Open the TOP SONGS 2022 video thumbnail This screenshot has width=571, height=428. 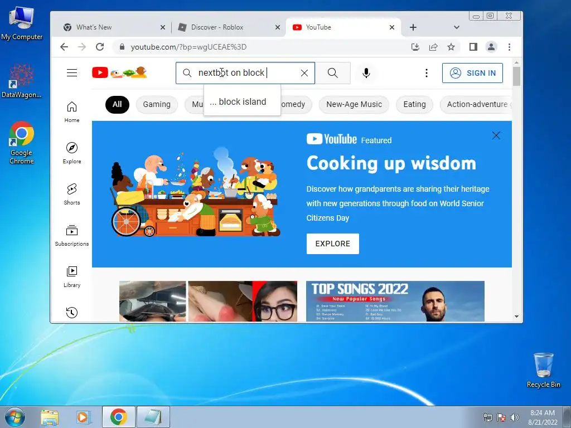point(395,301)
